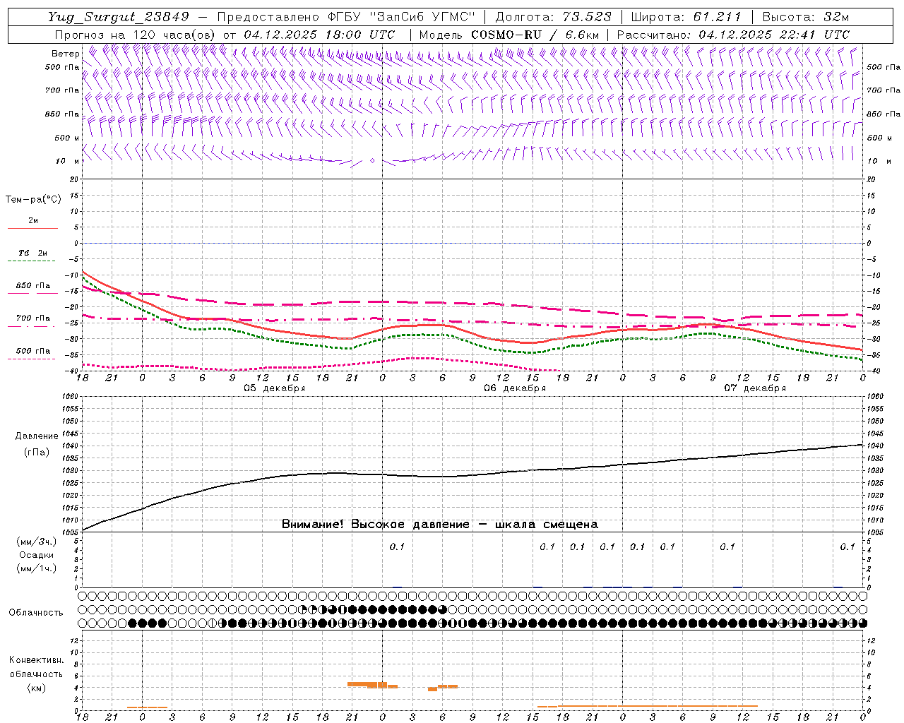904x723 pixels.
Task: Click the Осадки panel label
Action: [37, 555]
